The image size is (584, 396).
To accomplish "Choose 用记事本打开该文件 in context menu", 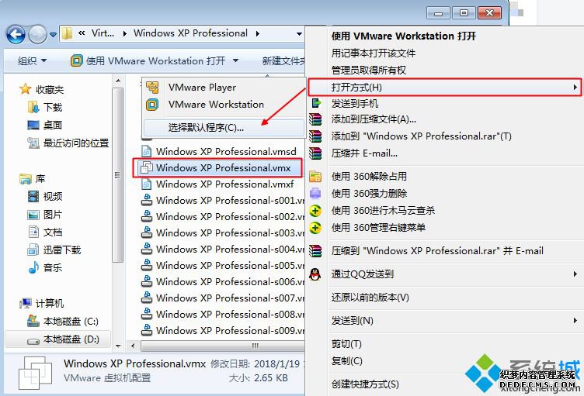I will point(444,53).
